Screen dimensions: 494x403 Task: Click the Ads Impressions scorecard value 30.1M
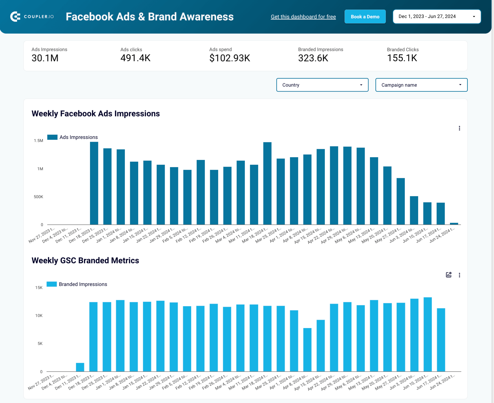[x=45, y=58]
